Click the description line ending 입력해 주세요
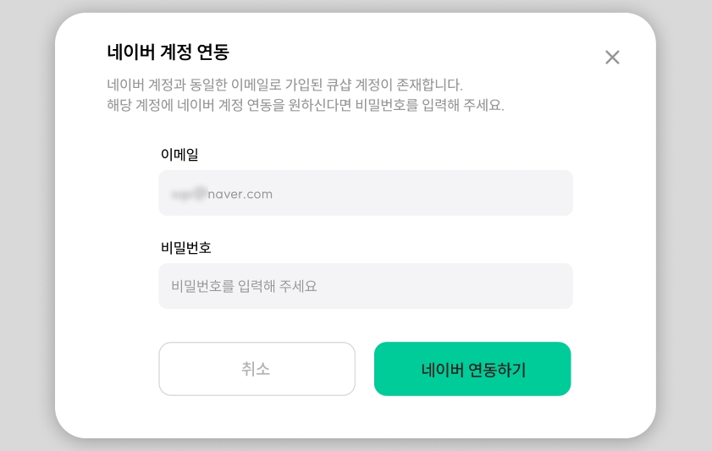The image size is (712, 451). click(x=305, y=107)
